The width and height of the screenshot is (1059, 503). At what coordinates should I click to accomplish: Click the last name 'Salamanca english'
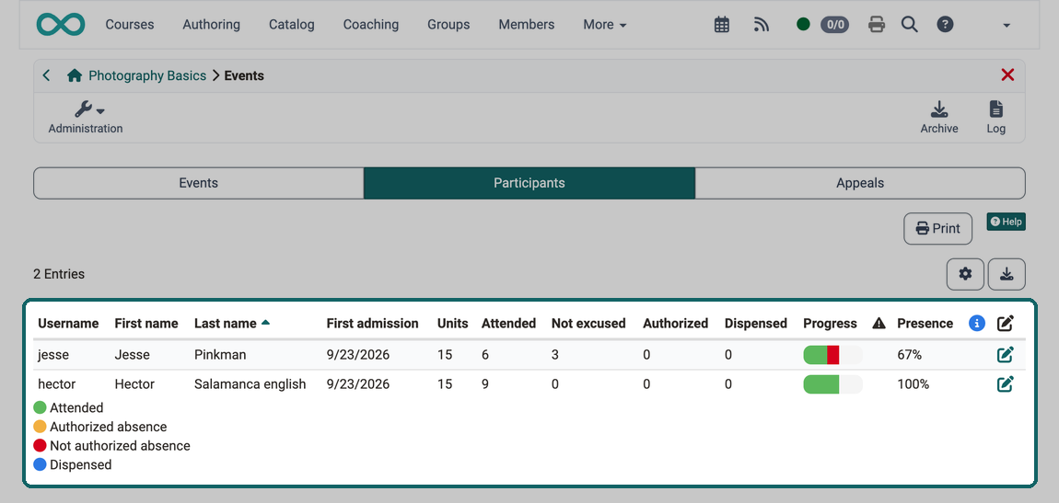(x=250, y=384)
